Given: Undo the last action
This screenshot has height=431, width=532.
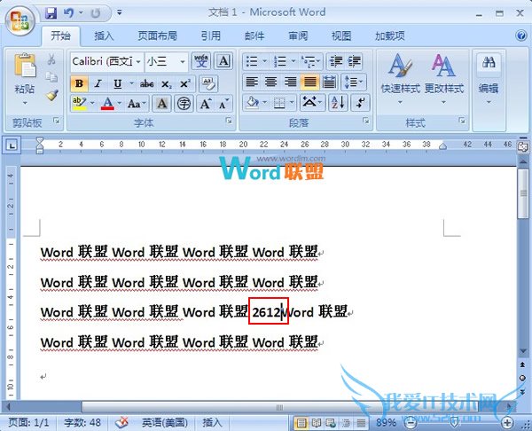Looking at the screenshot, I should [69, 13].
